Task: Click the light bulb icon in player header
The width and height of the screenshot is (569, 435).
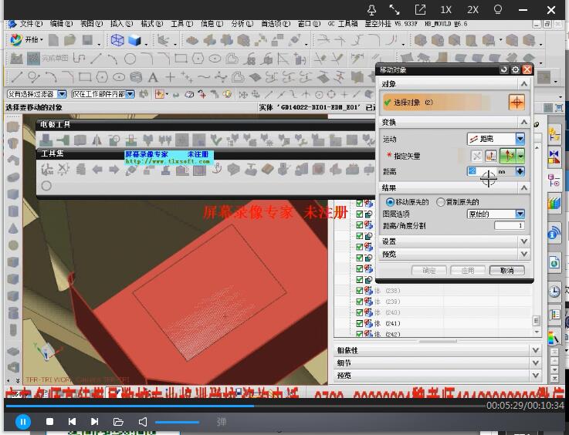Action: coord(498,9)
